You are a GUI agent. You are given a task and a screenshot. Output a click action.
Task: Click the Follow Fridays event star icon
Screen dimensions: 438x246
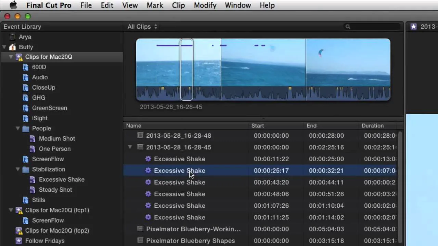pyautogui.click(x=19, y=241)
